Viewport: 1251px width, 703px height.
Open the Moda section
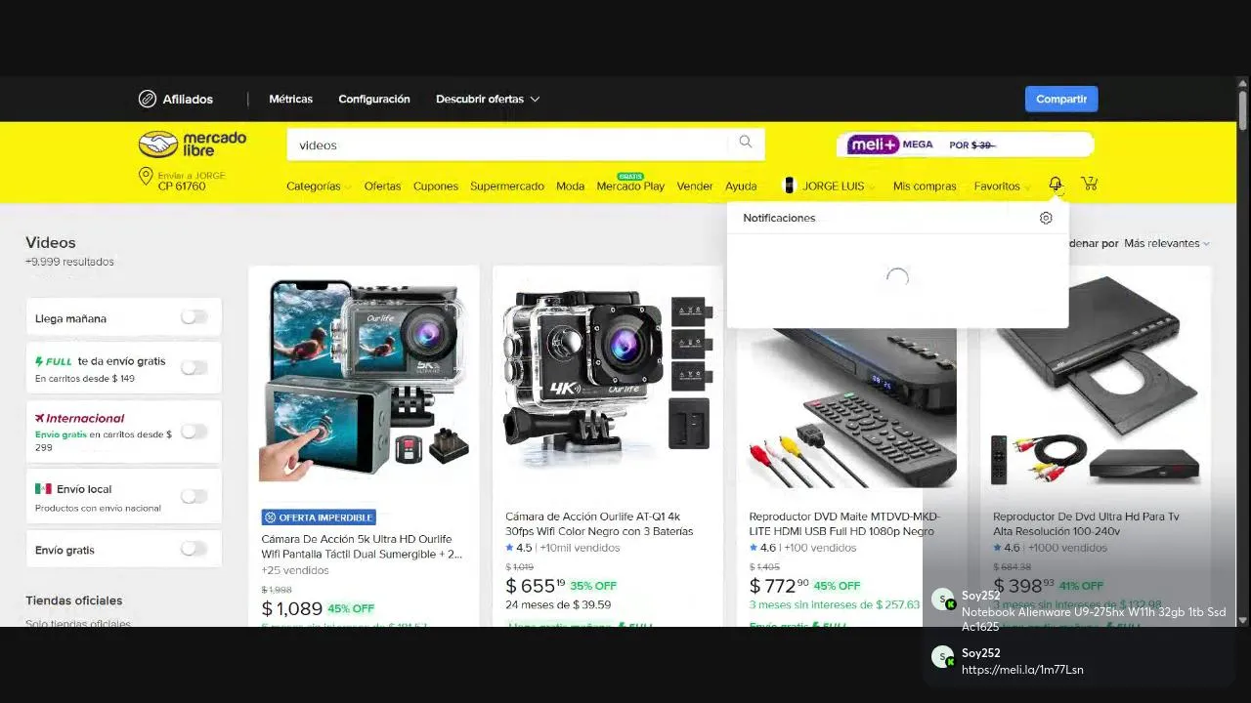coord(571,186)
